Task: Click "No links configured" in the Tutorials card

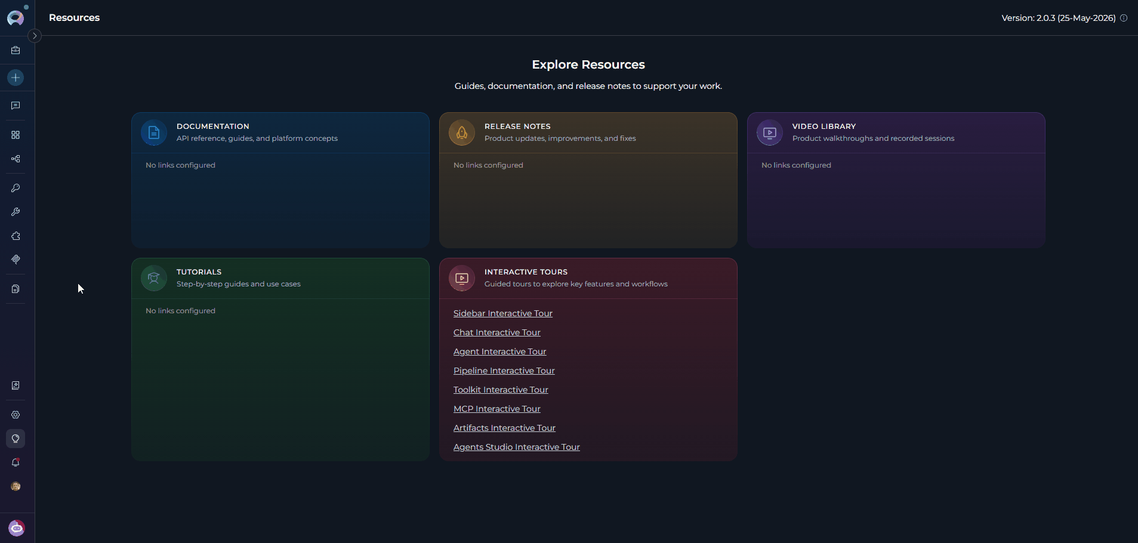Action: tap(180, 311)
